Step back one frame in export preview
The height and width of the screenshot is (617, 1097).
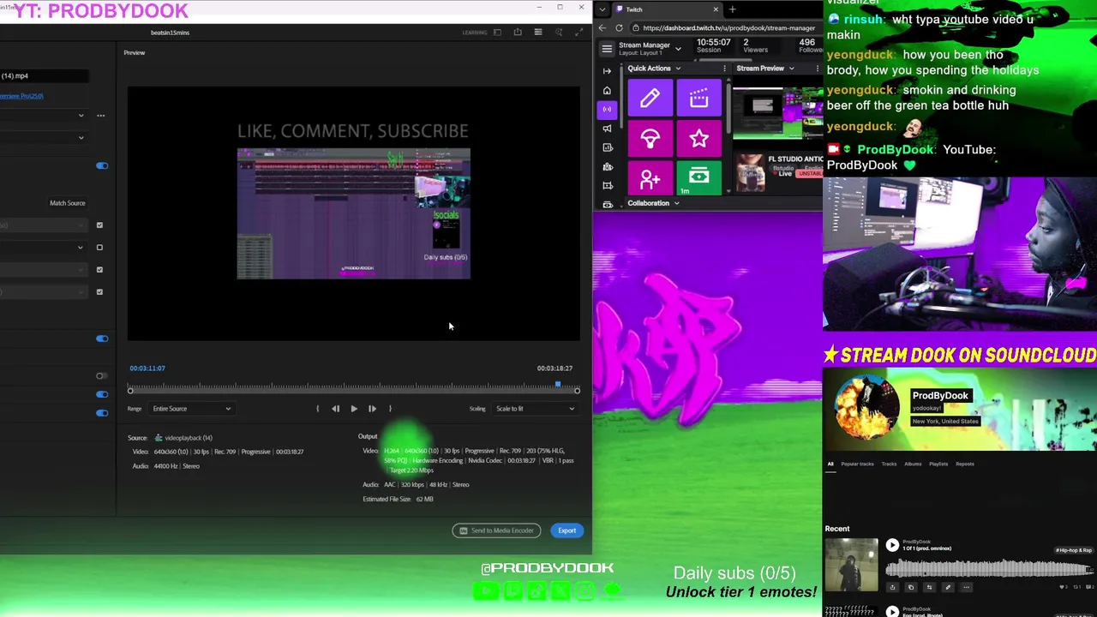coord(335,409)
